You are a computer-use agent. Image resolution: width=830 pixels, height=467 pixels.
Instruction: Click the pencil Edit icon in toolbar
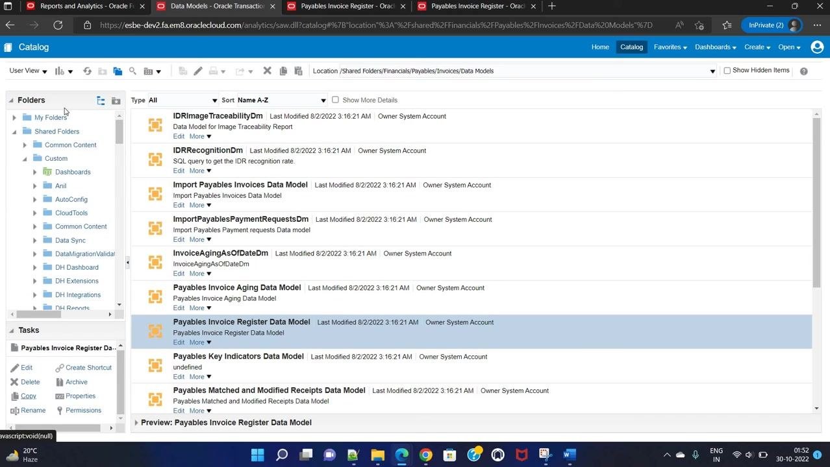pos(198,71)
